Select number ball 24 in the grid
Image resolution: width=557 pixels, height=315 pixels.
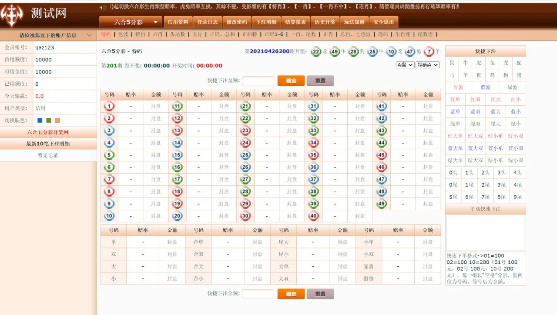(245, 143)
